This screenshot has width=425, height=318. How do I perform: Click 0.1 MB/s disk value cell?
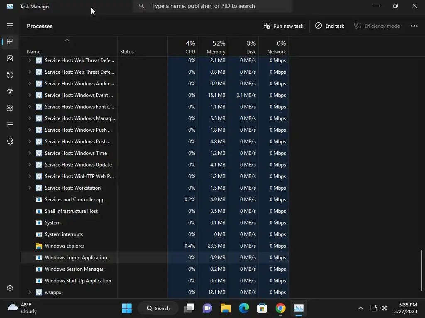243,95
